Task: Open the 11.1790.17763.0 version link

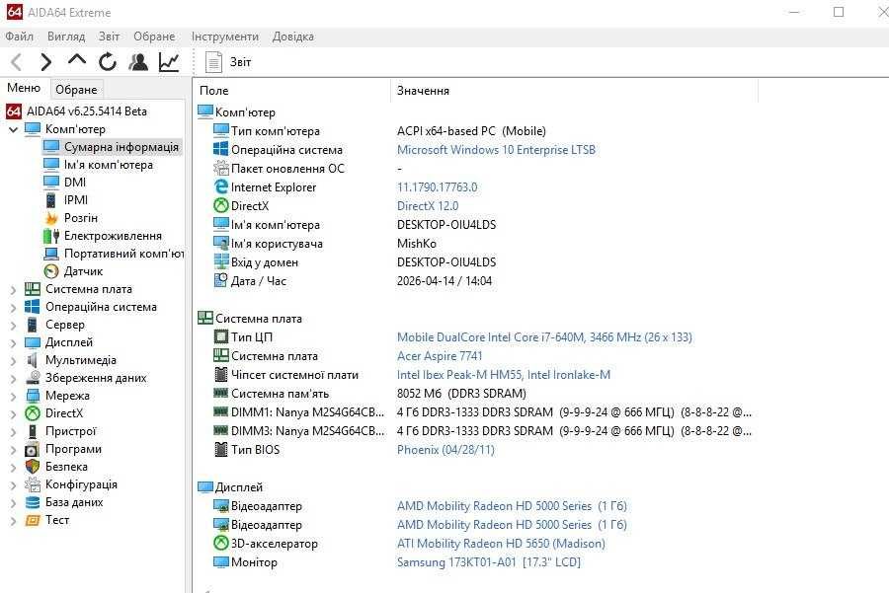Action: (438, 186)
